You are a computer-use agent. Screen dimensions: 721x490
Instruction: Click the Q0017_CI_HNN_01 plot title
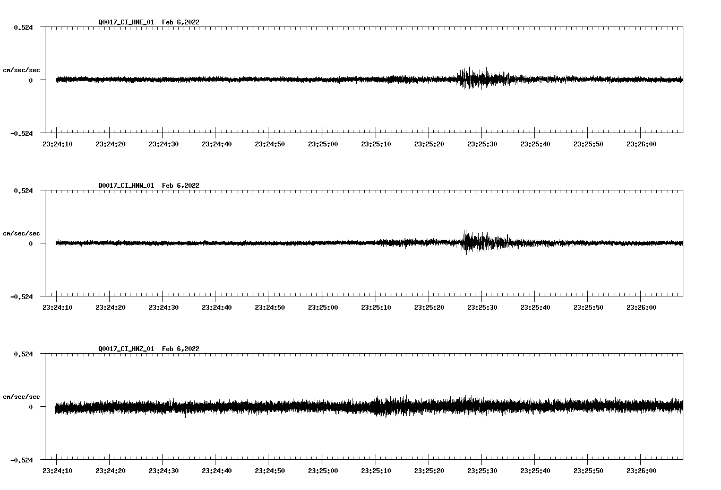point(149,186)
